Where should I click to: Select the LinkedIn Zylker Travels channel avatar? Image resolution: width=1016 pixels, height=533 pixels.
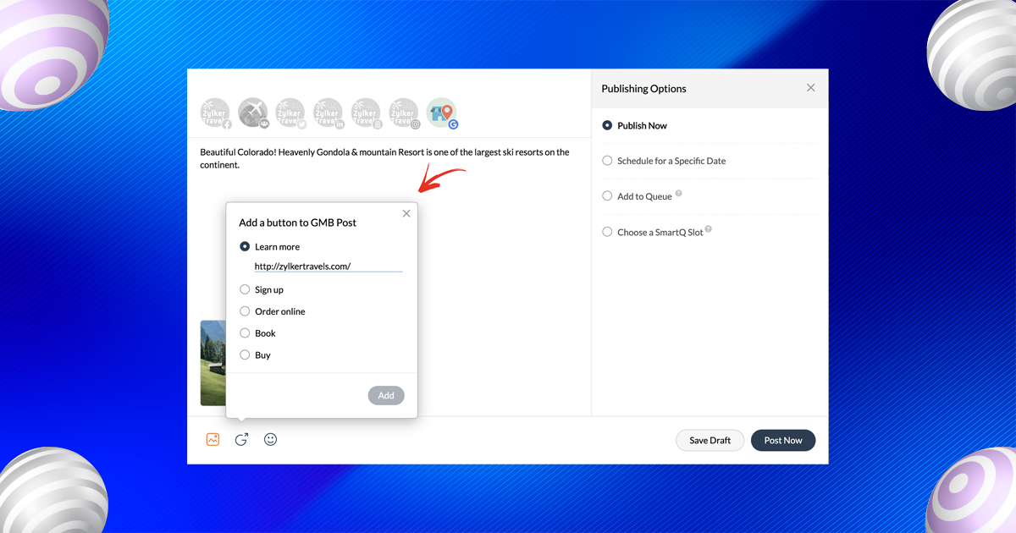tap(329, 113)
